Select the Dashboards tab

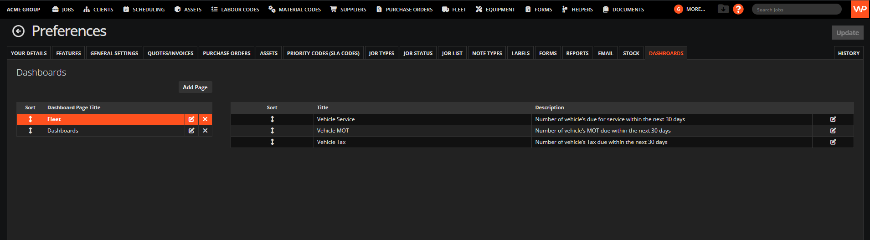[x=666, y=53]
